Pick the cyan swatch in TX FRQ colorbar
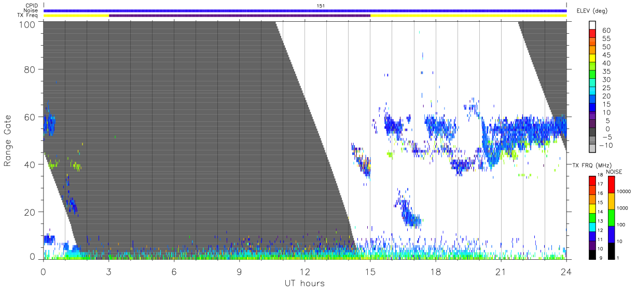 coord(592,227)
